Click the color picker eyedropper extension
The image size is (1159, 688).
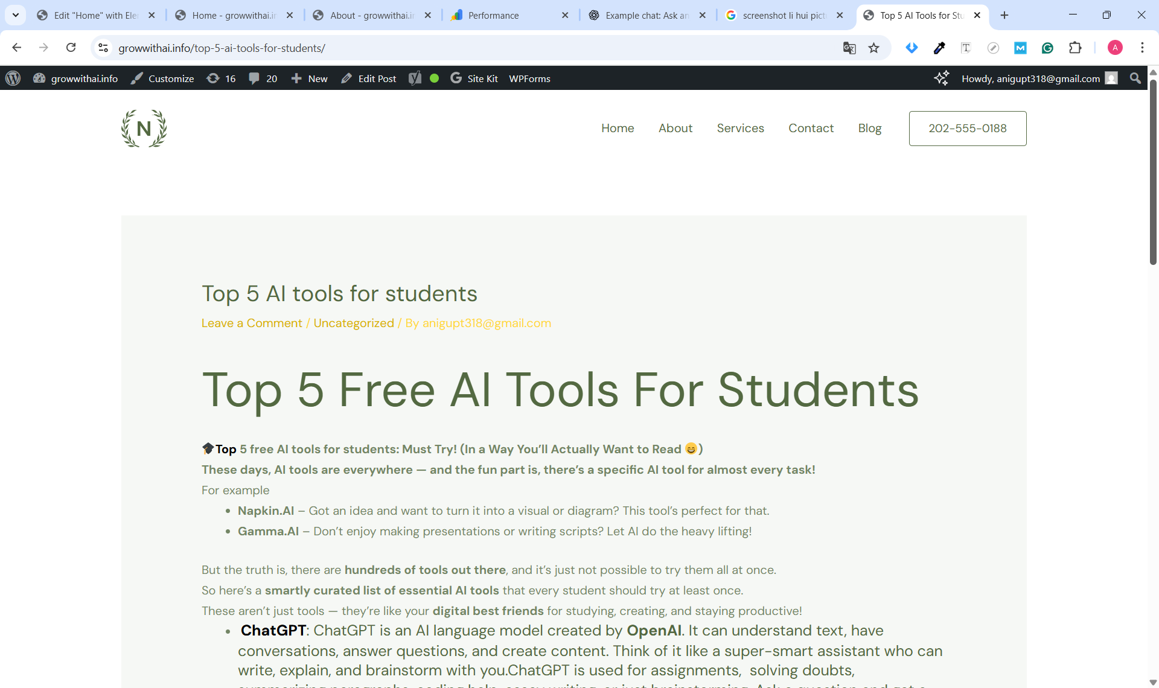click(x=939, y=48)
